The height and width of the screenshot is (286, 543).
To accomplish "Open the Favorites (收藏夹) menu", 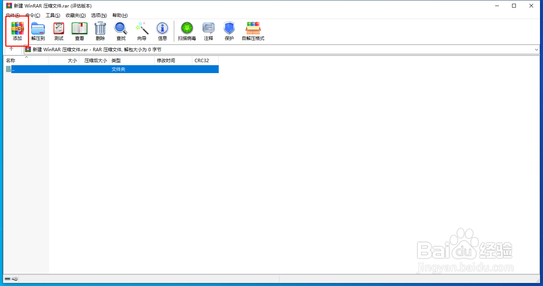I will tap(76, 15).
